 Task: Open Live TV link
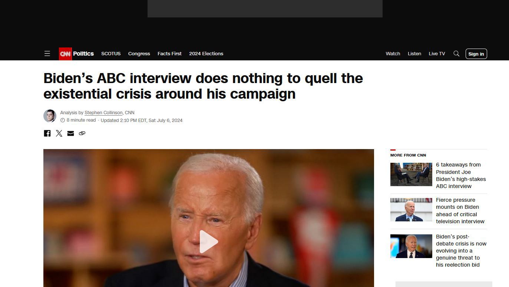[x=437, y=54]
